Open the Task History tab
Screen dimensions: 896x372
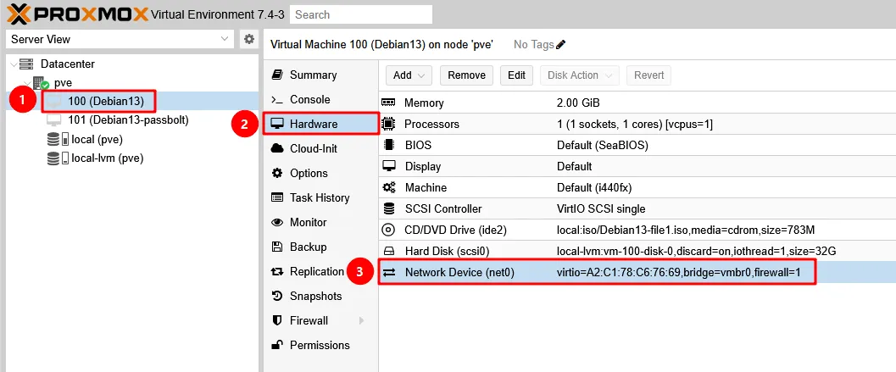320,197
